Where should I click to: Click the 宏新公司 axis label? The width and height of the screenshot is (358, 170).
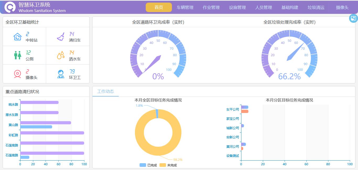tap(233, 137)
